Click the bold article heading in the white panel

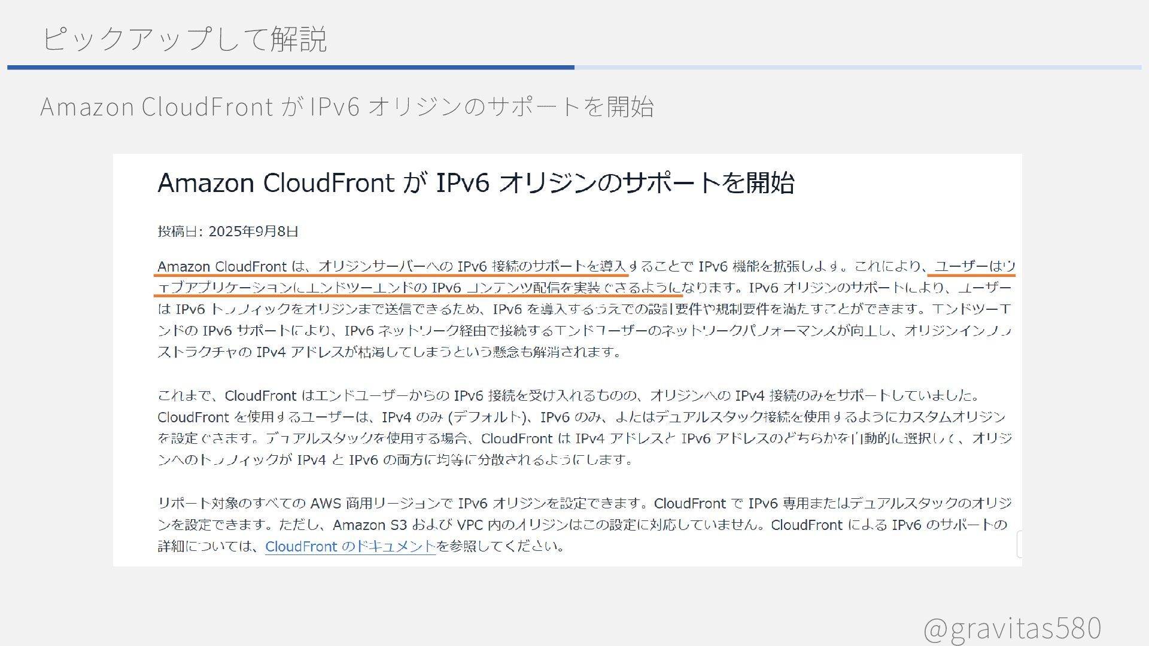tap(476, 182)
